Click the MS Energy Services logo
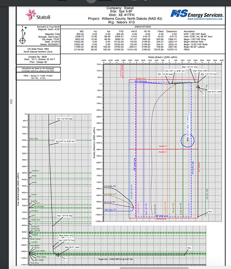The image size is (231, 269). click(197, 15)
